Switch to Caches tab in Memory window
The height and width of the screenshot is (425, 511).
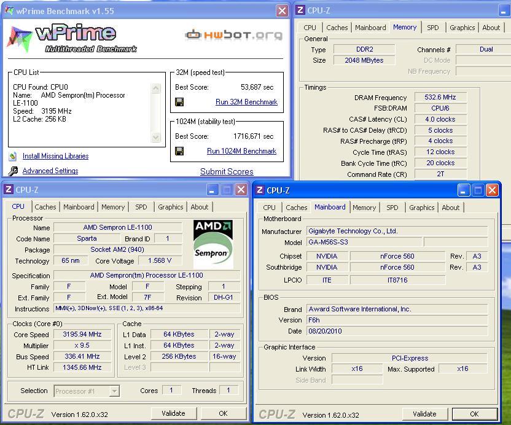[337, 28]
